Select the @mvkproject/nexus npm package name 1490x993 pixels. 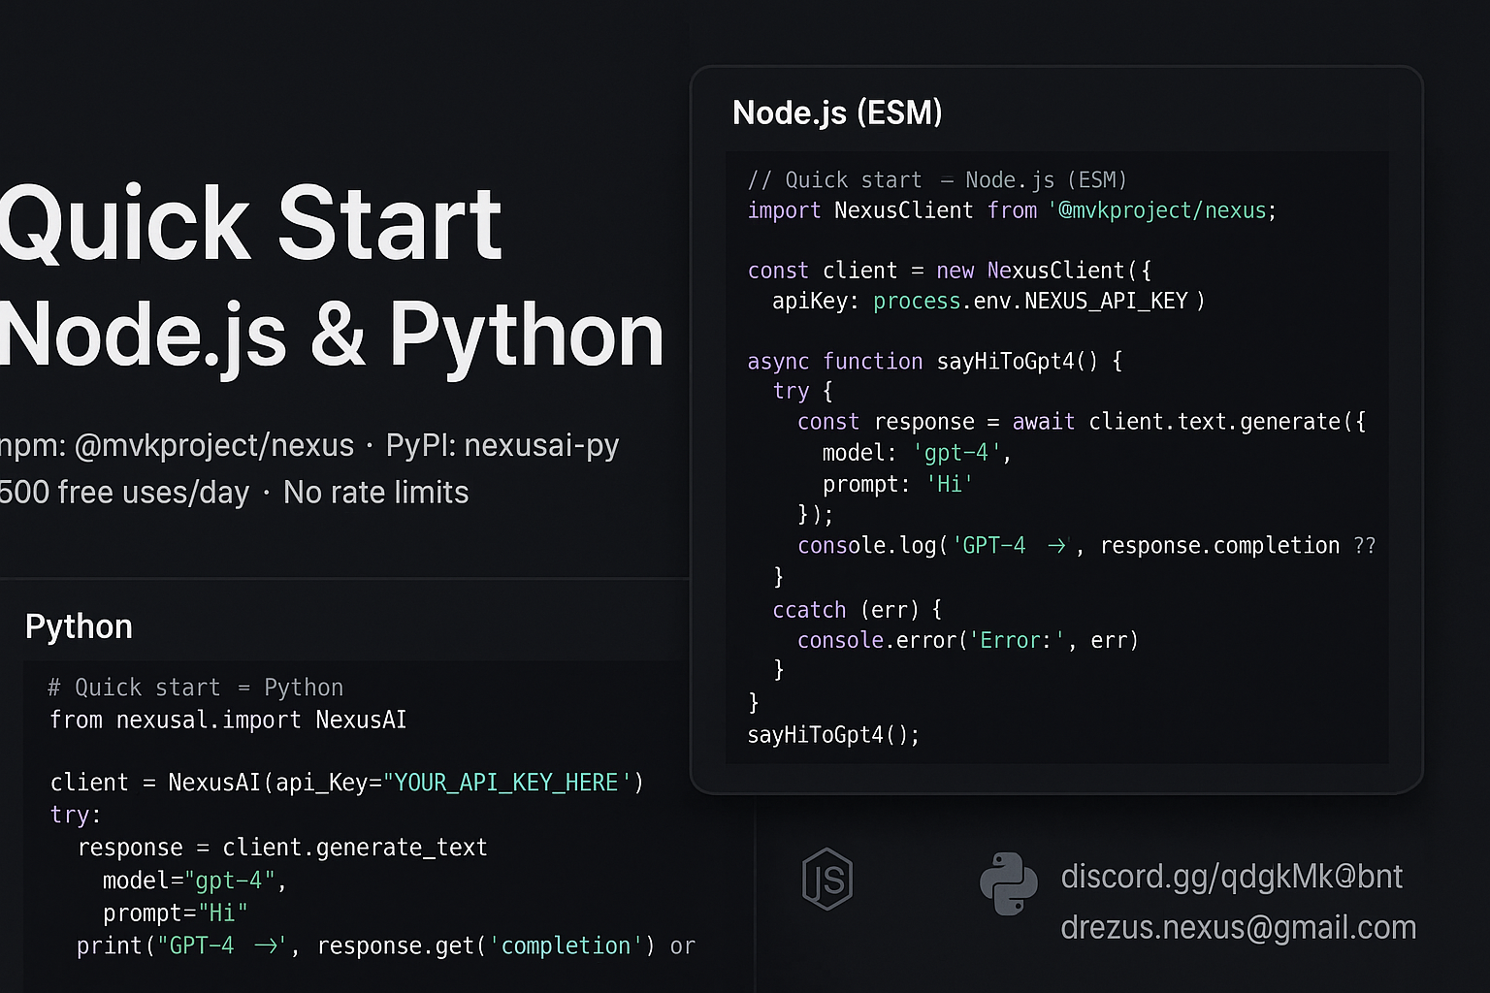[215, 445]
